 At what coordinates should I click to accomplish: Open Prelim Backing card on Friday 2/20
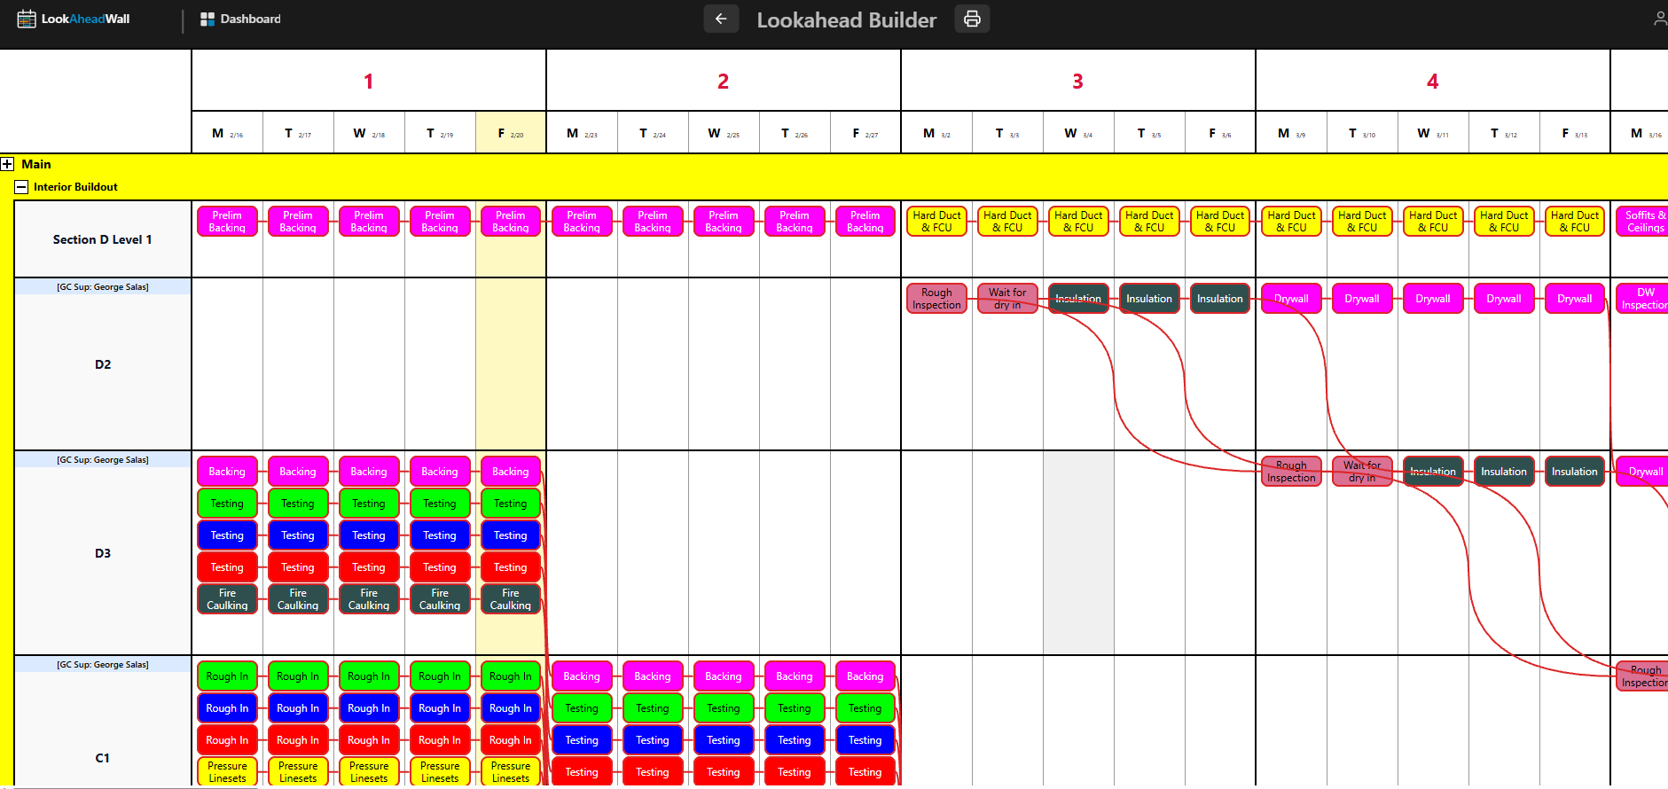tap(511, 222)
